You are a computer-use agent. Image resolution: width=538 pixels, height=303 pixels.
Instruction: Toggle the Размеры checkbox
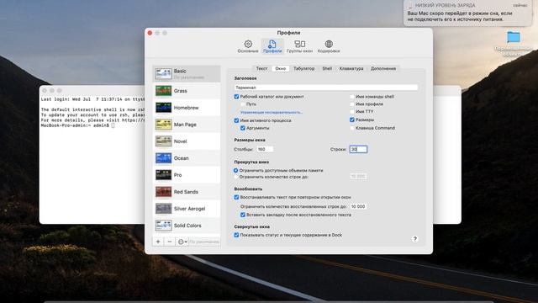pos(352,120)
